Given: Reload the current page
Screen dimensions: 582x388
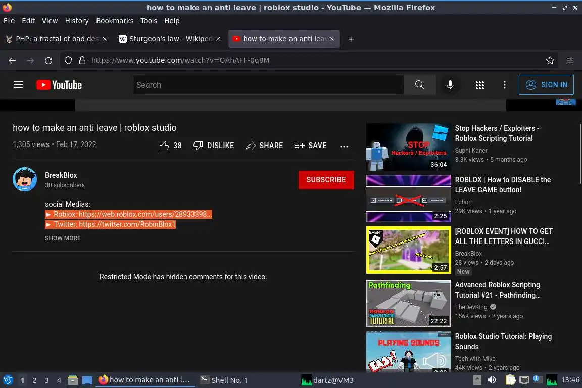Looking at the screenshot, I should click(48, 60).
